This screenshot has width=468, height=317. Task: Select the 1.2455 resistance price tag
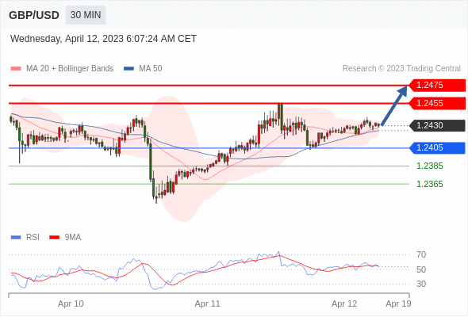coord(437,104)
